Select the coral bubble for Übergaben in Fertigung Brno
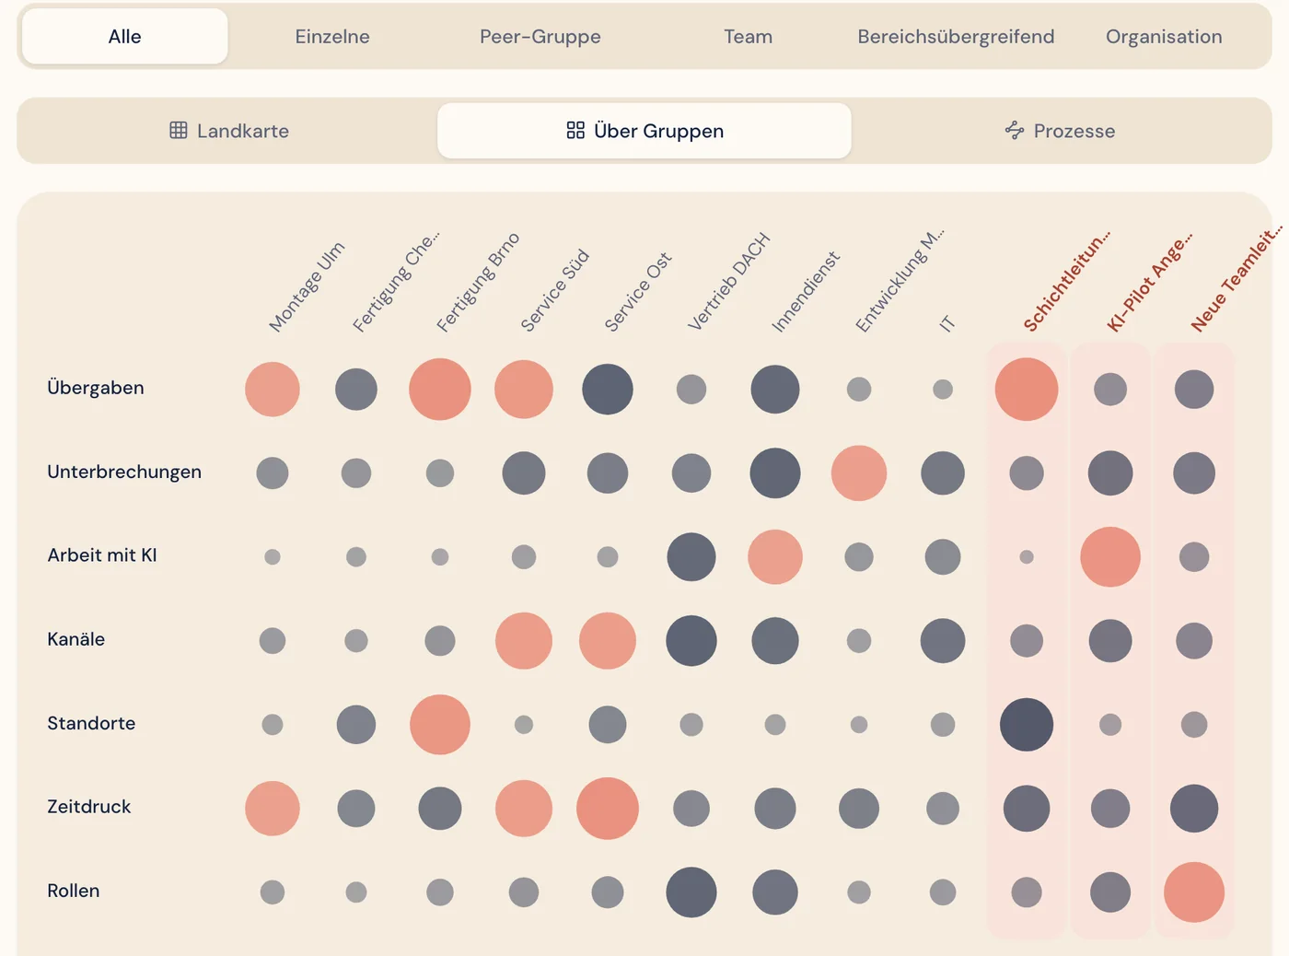Screen dimensions: 1289x956 tap(440, 390)
